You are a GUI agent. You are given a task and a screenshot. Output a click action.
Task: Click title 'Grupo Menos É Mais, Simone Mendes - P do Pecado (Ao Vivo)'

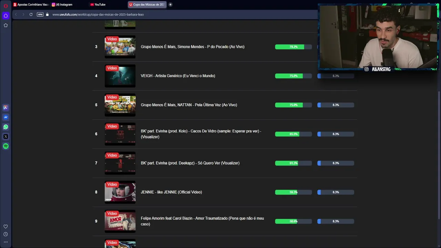tap(193, 47)
